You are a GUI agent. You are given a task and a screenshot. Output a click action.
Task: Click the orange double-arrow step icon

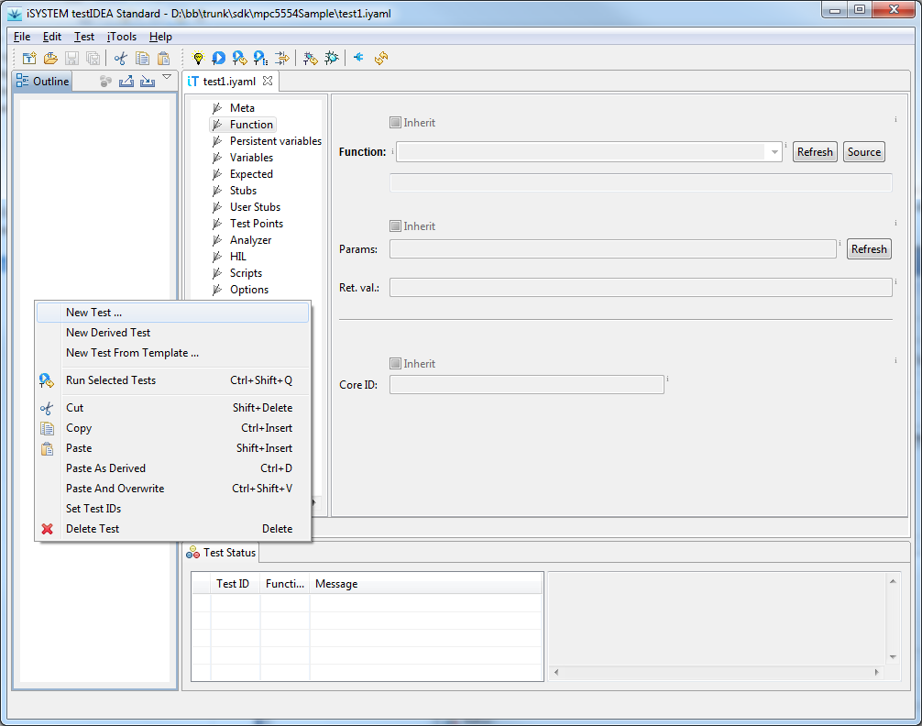pyautogui.click(x=282, y=59)
